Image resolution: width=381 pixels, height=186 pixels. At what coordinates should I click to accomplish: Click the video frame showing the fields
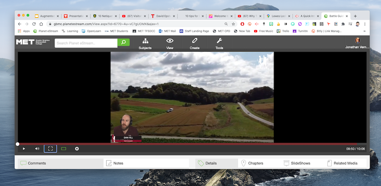pyautogui.click(x=192, y=97)
